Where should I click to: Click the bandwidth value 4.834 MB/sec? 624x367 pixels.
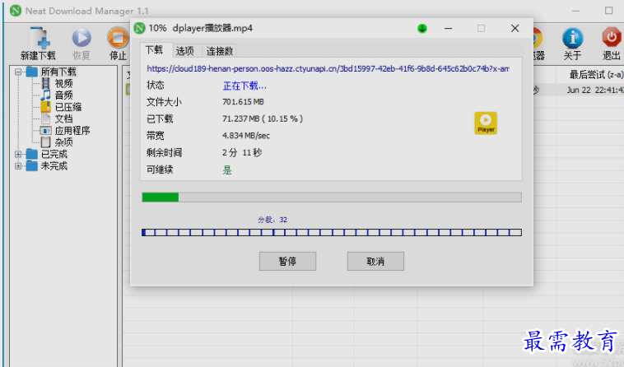(246, 136)
